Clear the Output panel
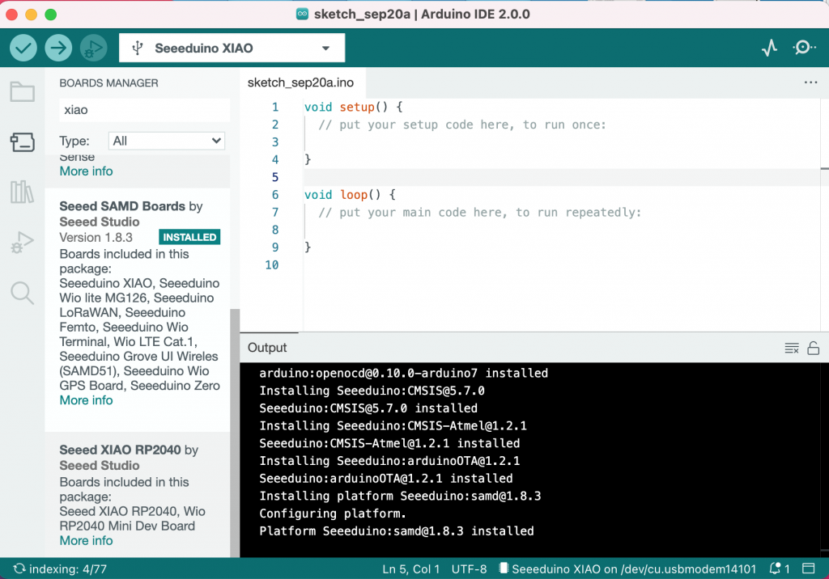This screenshot has width=829, height=579. 792,349
